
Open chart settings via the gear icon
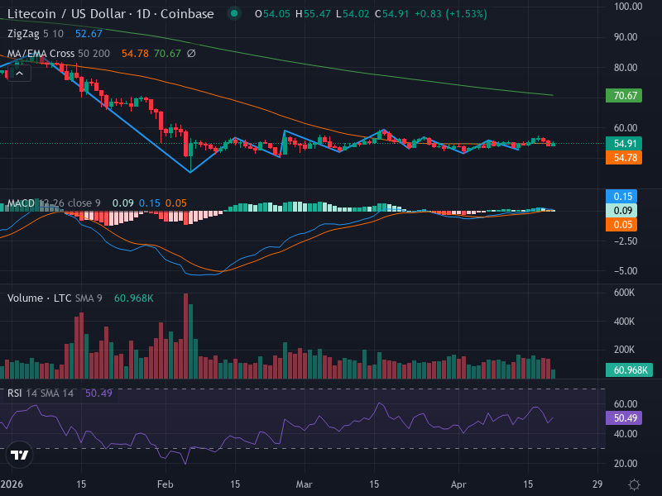coord(634,484)
